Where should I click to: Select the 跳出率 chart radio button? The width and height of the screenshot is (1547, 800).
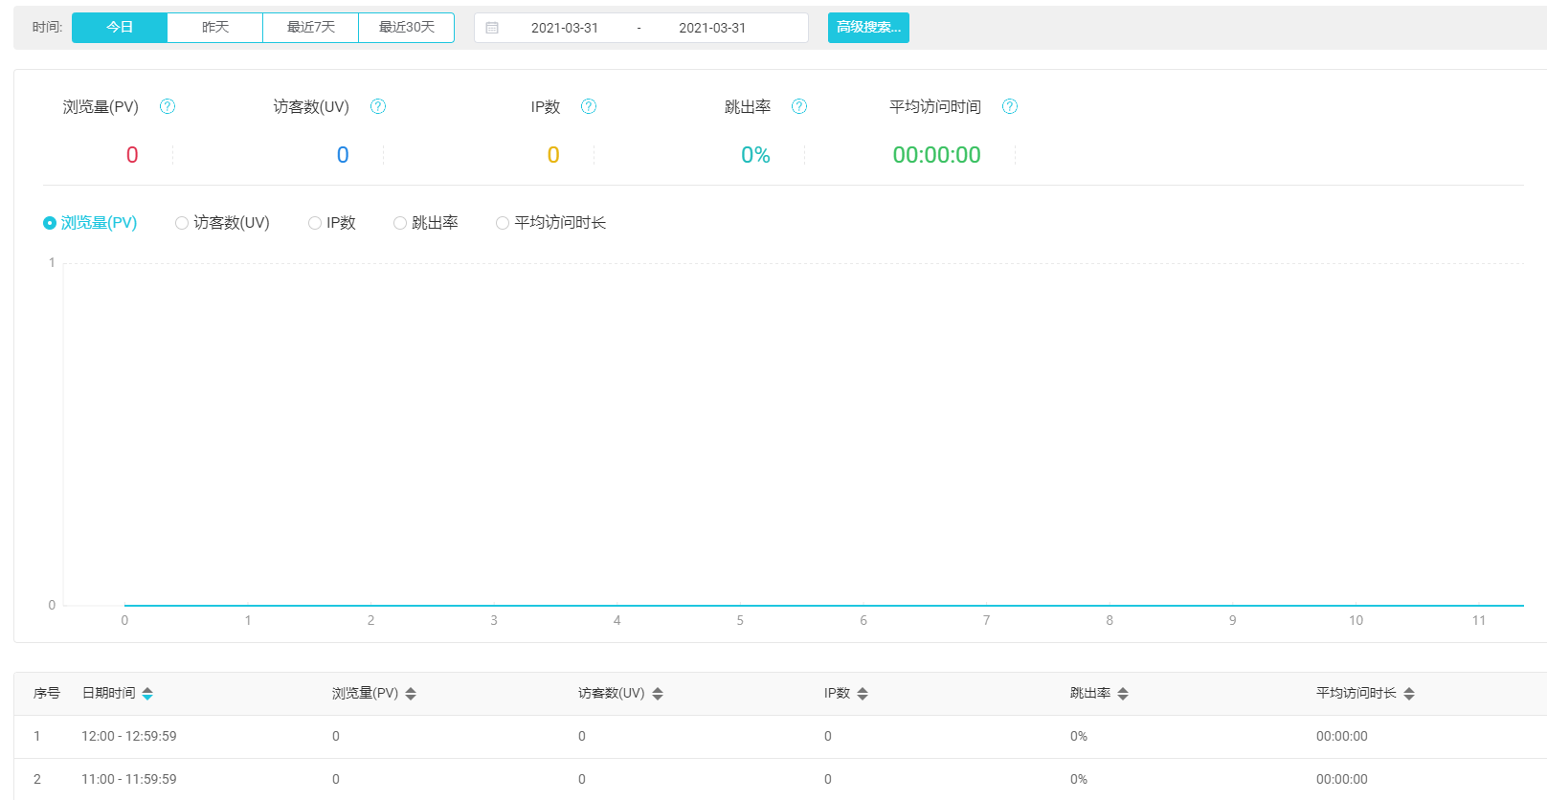pos(400,223)
